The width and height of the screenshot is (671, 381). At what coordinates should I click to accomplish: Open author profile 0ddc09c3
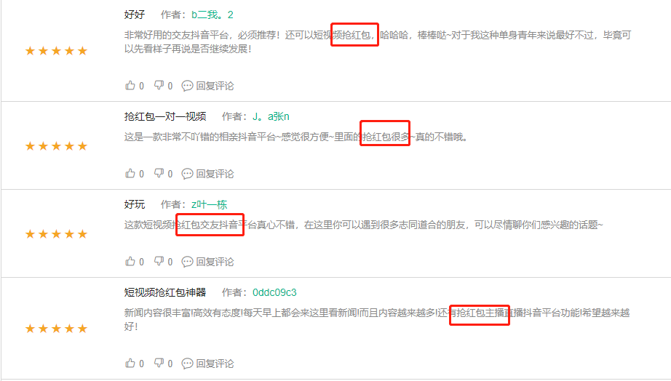(274, 292)
